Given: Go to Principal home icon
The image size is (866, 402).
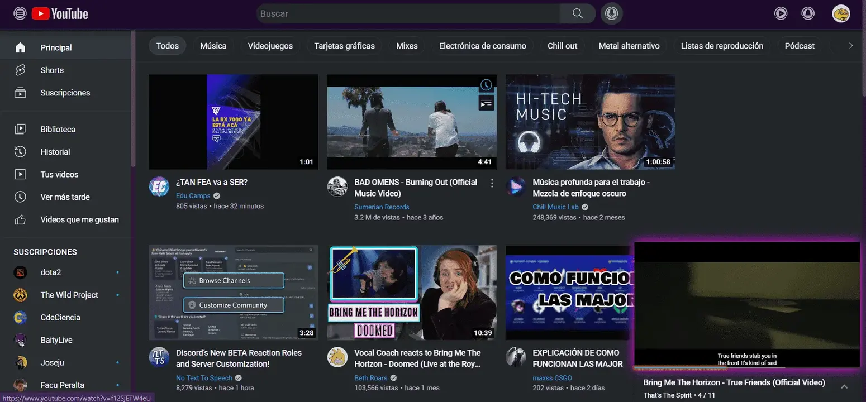Looking at the screenshot, I should tap(20, 47).
